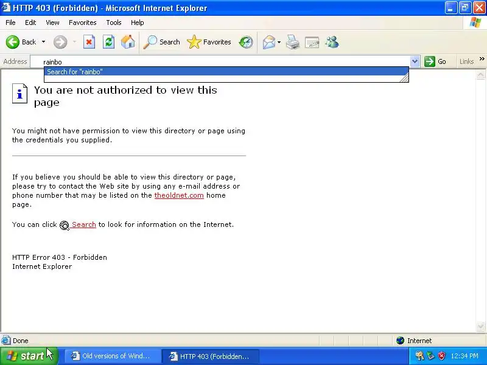Click the red security shield tray icon

[442, 356]
